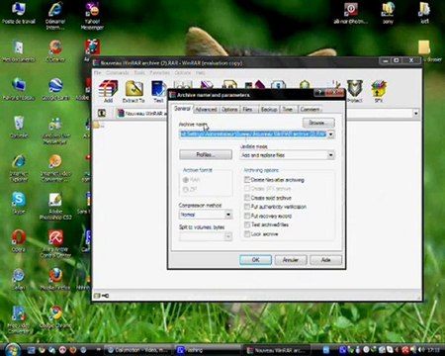
Task: Click the Aide button
Action: coord(325,260)
